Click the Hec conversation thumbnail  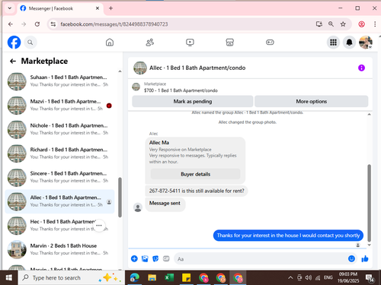pyautogui.click(x=17, y=226)
